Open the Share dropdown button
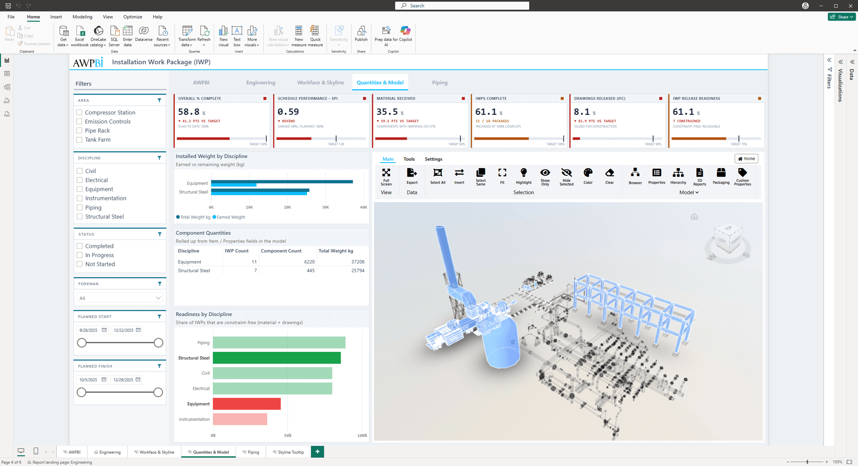Viewport: 858px width, 466px height. coord(842,17)
